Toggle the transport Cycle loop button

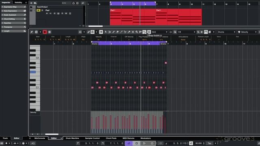[129, 143]
